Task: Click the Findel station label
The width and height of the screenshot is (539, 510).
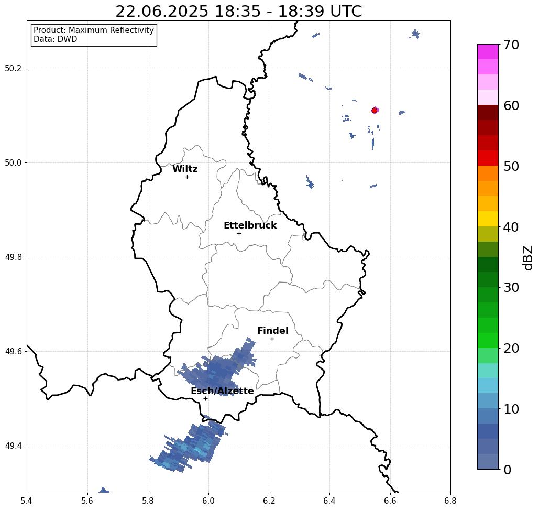Action: (x=272, y=331)
